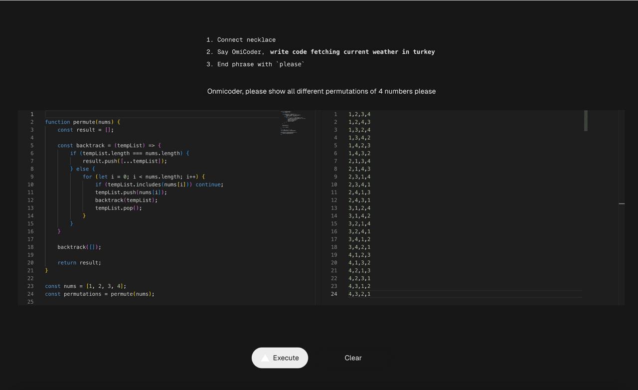The image size is (638, 390).
Task: Click line number 18 in code editor gutter
Action: pos(30,247)
